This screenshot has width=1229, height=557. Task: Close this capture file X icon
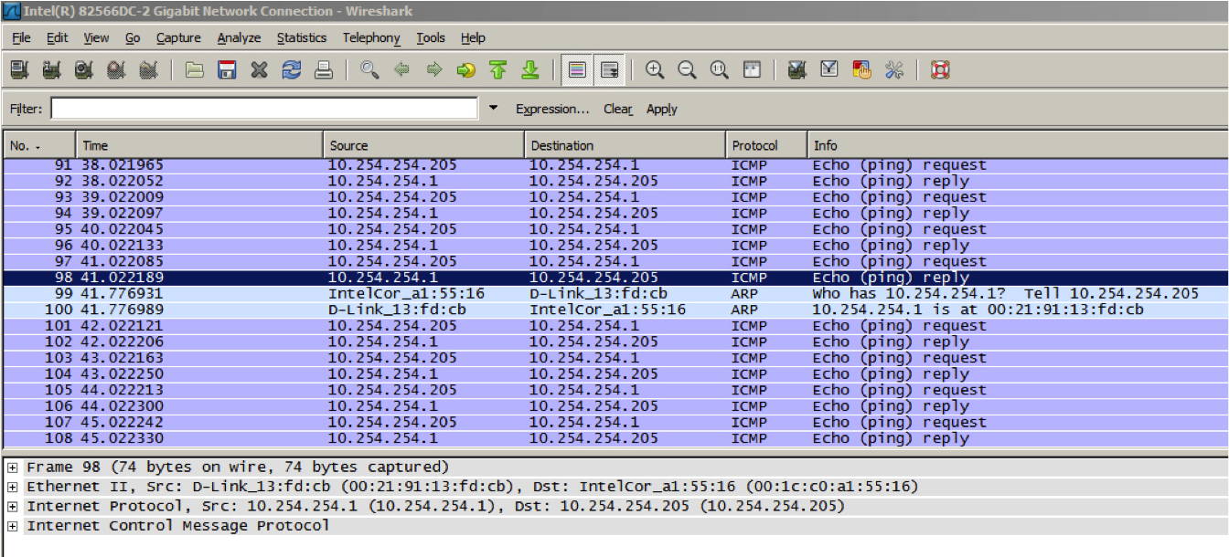click(259, 70)
